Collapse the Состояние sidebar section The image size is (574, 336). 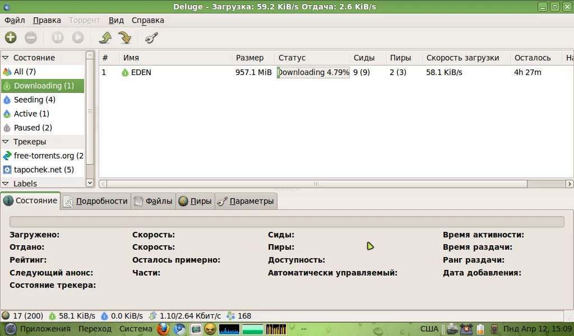pyautogui.click(x=6, y=58)
